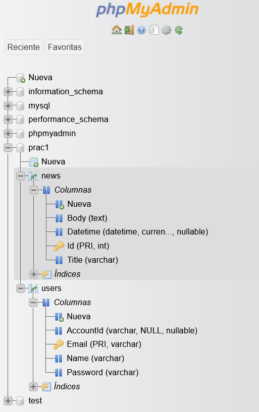The height and width of the screenshot is (412, 259).
Task: Collapse the prac1 database tree
Action: (8, 148)
